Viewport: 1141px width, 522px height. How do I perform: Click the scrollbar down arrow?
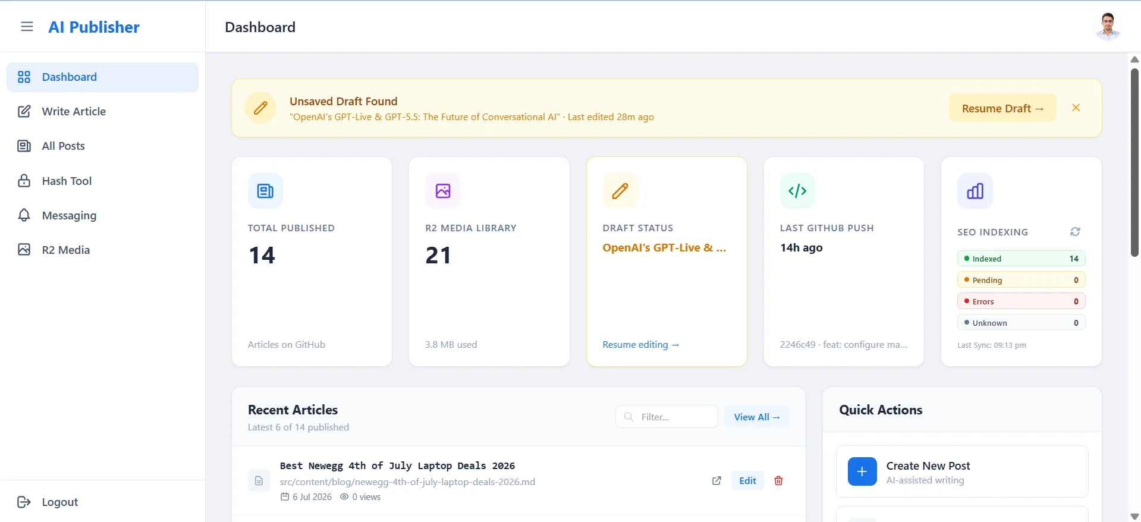point(1134,516)
